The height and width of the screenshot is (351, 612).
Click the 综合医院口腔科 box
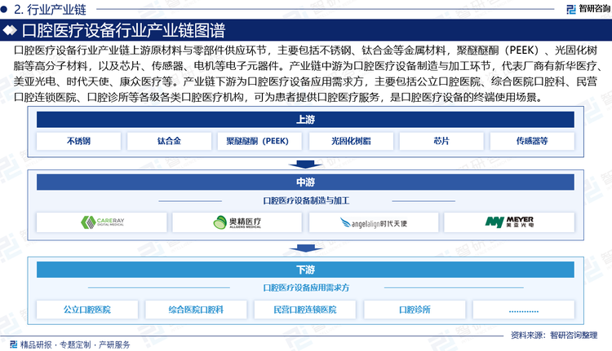point(196,309)
